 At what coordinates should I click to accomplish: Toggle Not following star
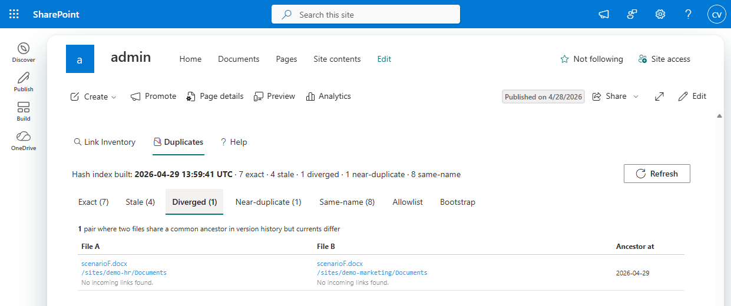point(591,59)
